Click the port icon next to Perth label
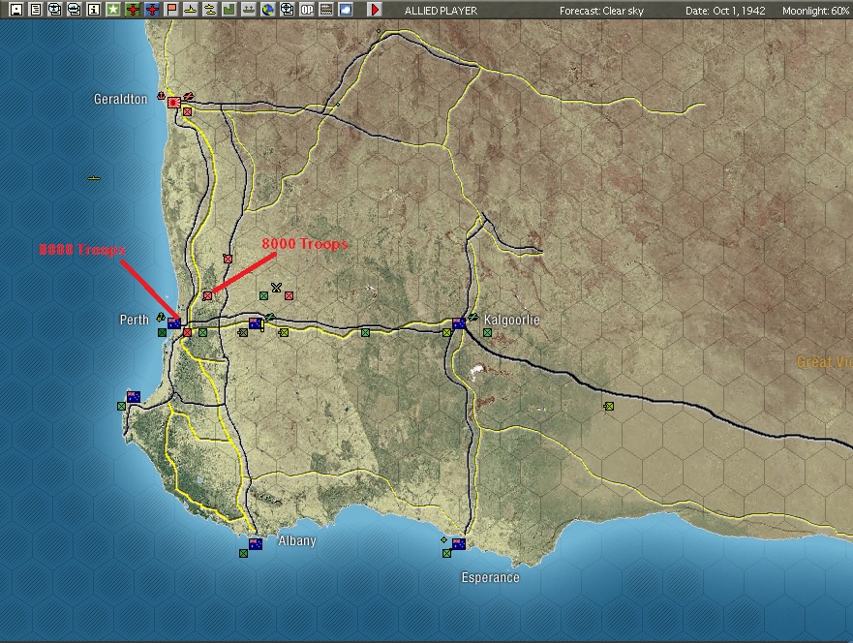 (161, 317)
